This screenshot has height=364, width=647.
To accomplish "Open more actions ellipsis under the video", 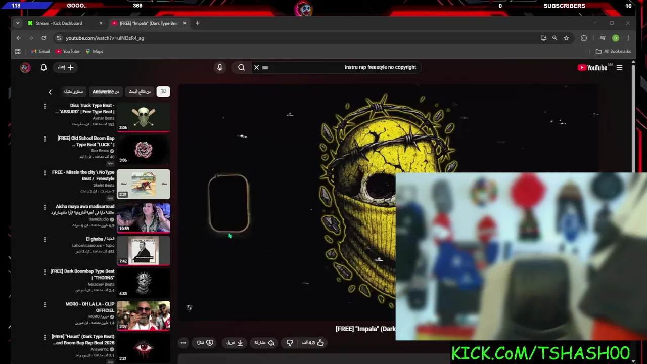I will 183,343.
